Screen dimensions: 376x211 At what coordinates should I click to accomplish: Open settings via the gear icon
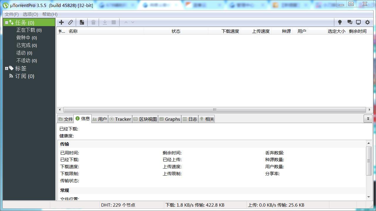(x=367, y=22)
